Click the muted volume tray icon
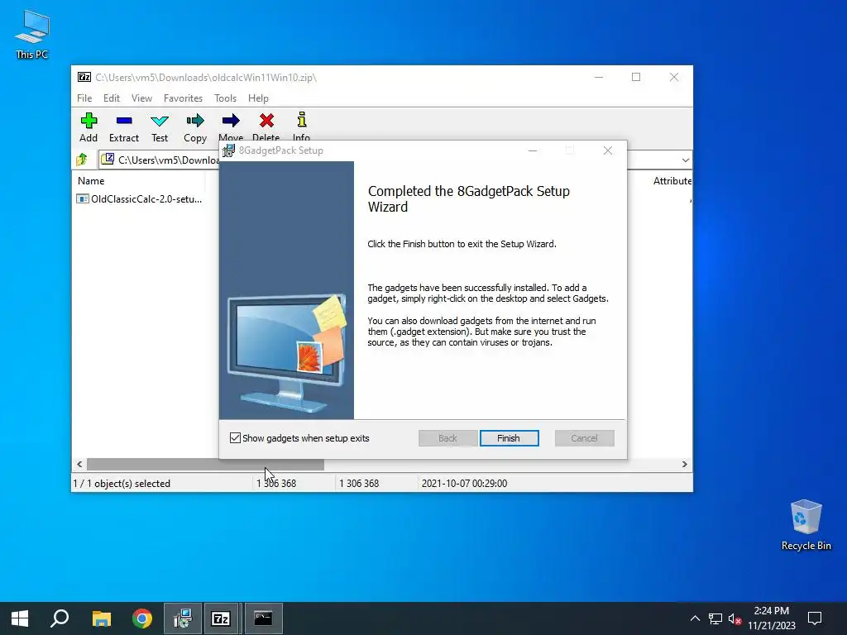 [x=735, y=618]
